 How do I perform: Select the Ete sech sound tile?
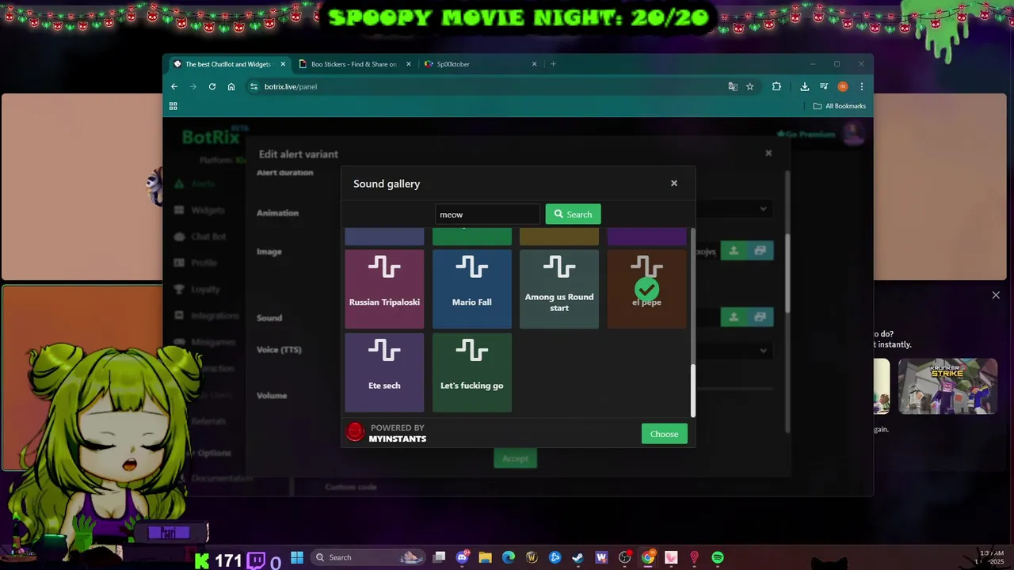(x=384, y=373)
